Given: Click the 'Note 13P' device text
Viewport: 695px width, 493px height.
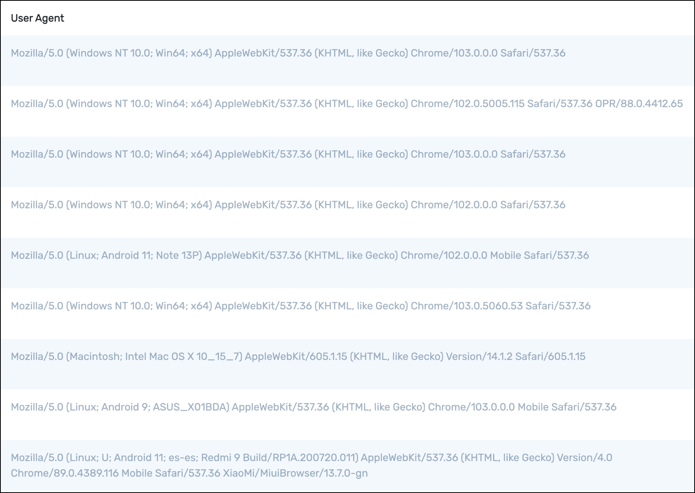Looking at the screenshot, I should point(179,255).
